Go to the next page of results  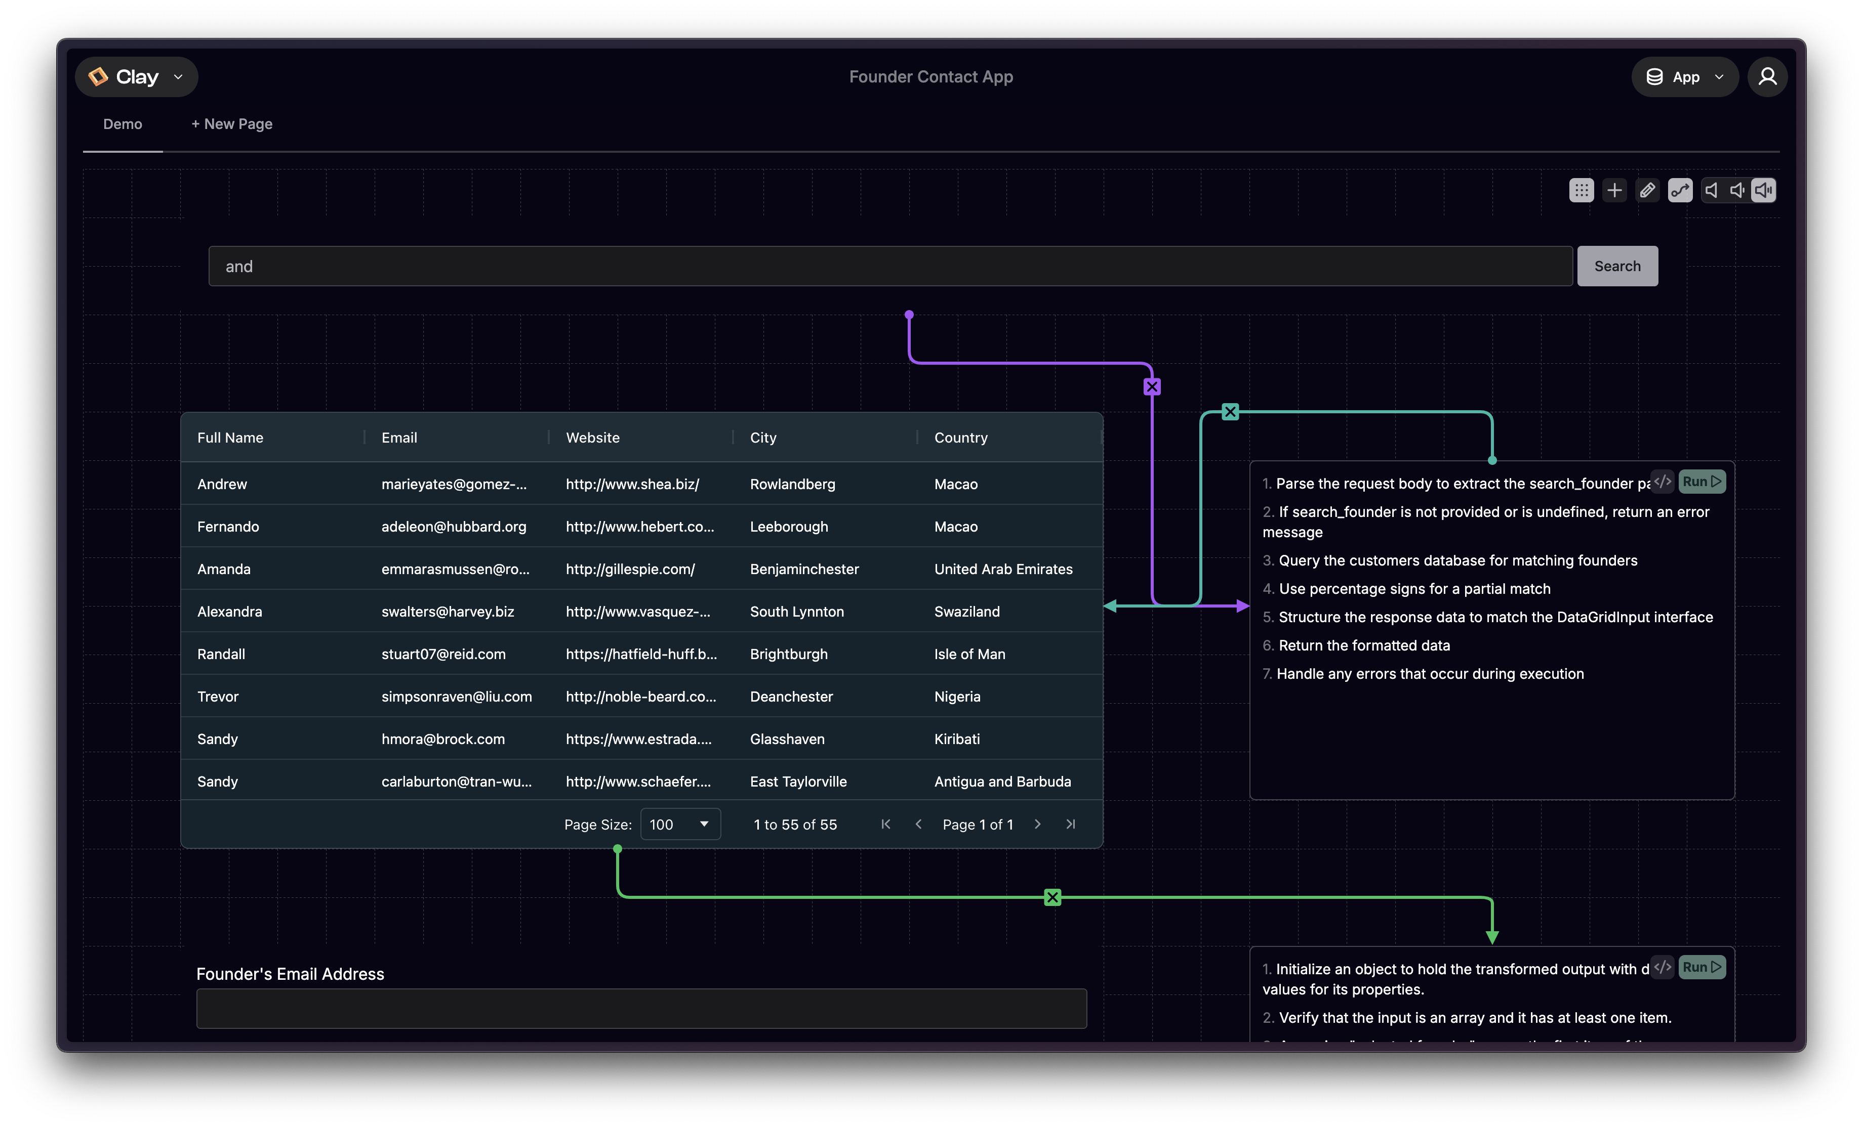click(1037, 824)
